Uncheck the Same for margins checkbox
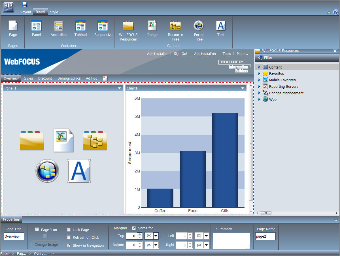340x256 pixels. pyautogui.click(x=134, y=228)
